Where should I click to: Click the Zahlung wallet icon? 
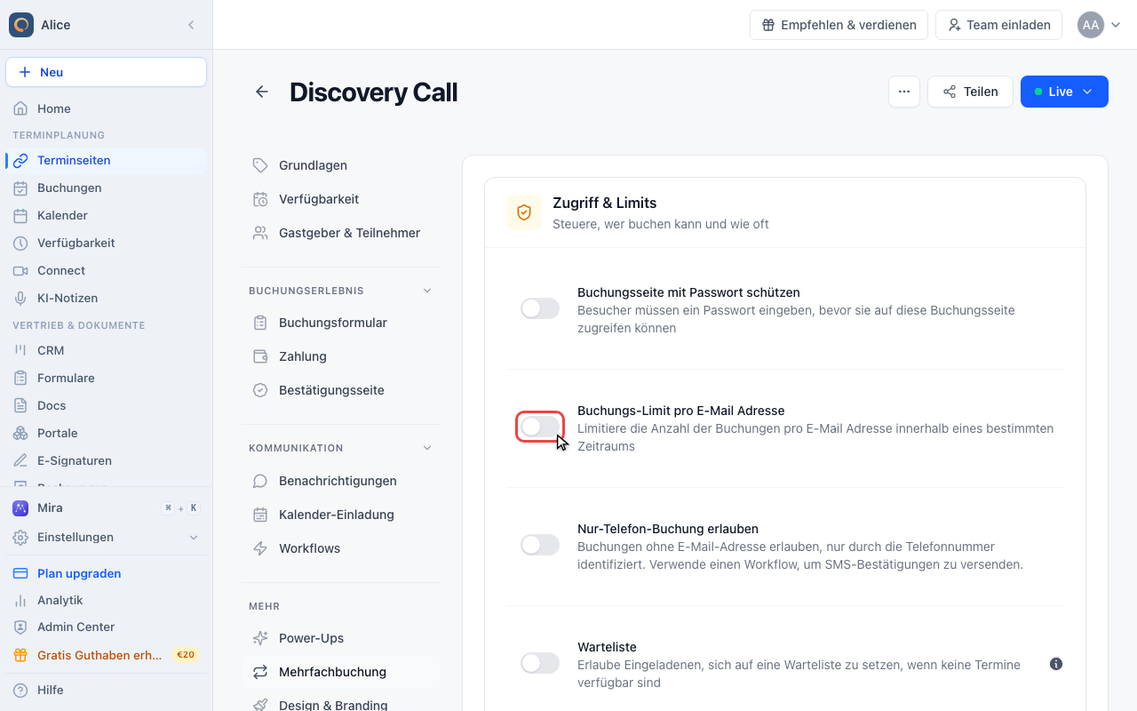click(x=260, y=356)
